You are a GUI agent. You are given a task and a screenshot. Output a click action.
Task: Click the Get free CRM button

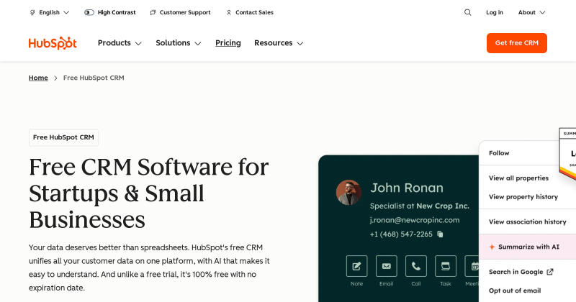click(x=517, y=43)
